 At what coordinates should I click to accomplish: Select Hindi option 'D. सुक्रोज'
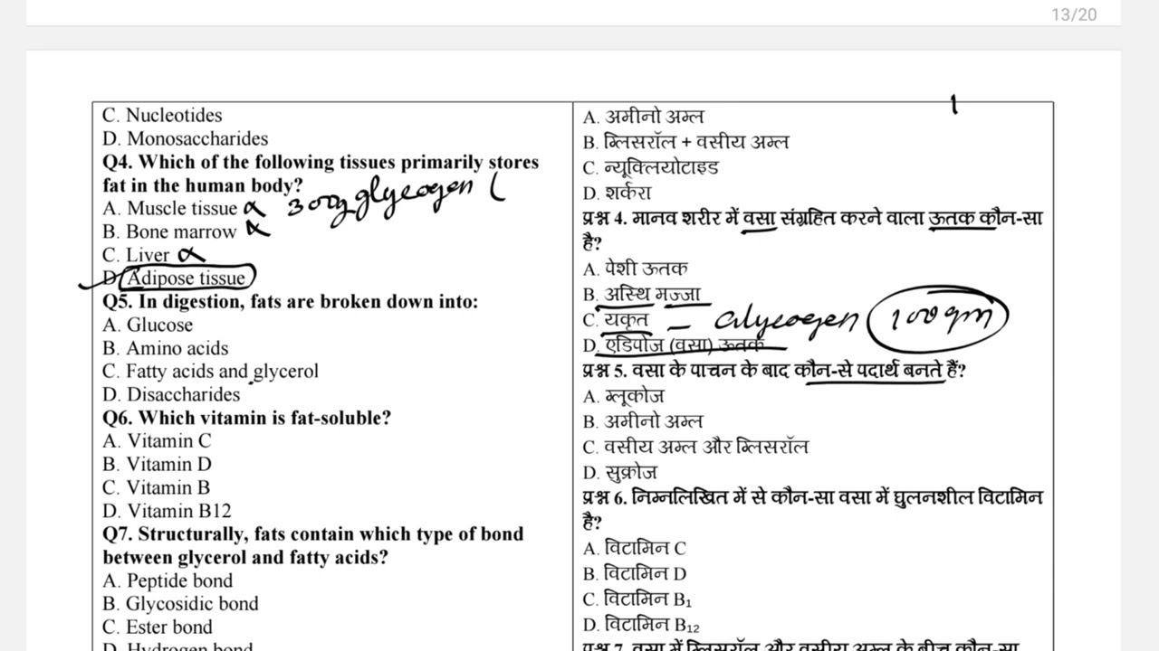(620, 472)
